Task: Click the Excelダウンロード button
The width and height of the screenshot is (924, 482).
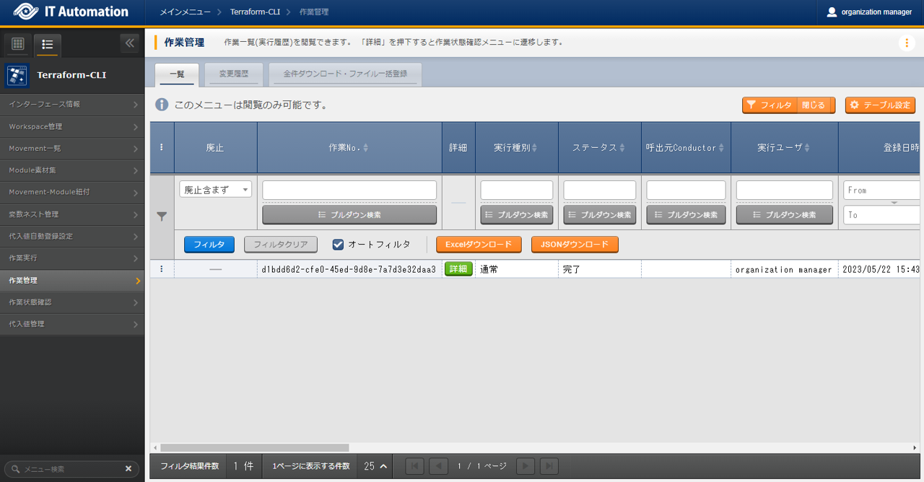Action: 479,245
